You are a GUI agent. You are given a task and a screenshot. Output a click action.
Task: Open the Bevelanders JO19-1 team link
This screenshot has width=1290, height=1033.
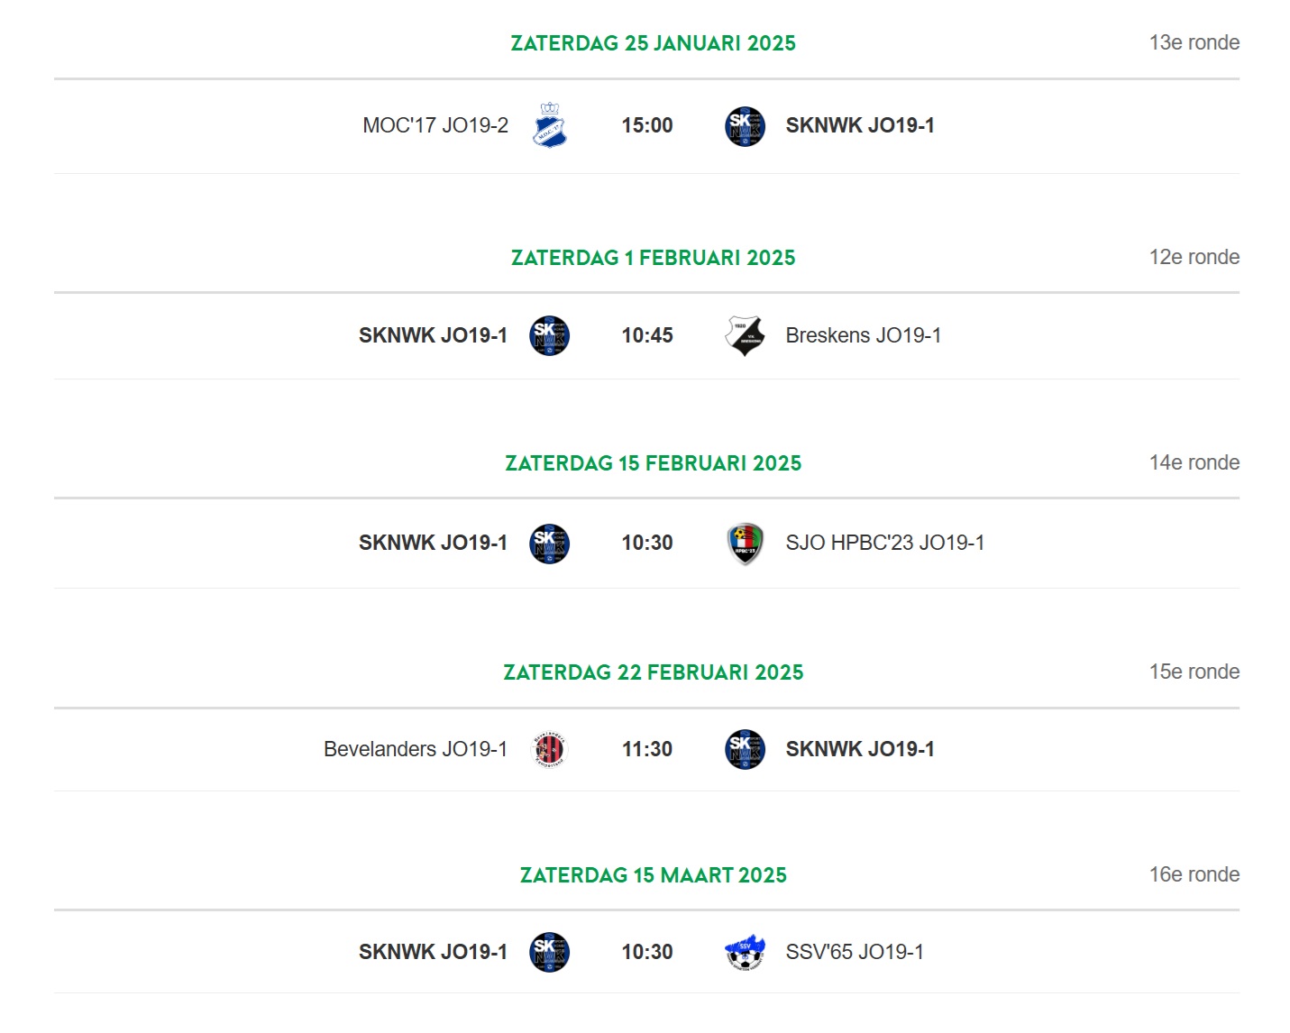(x=416, y=749)
